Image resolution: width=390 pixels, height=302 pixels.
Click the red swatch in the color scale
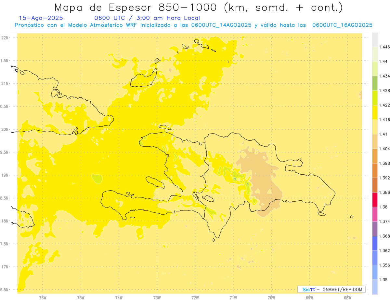coord(375,199)
